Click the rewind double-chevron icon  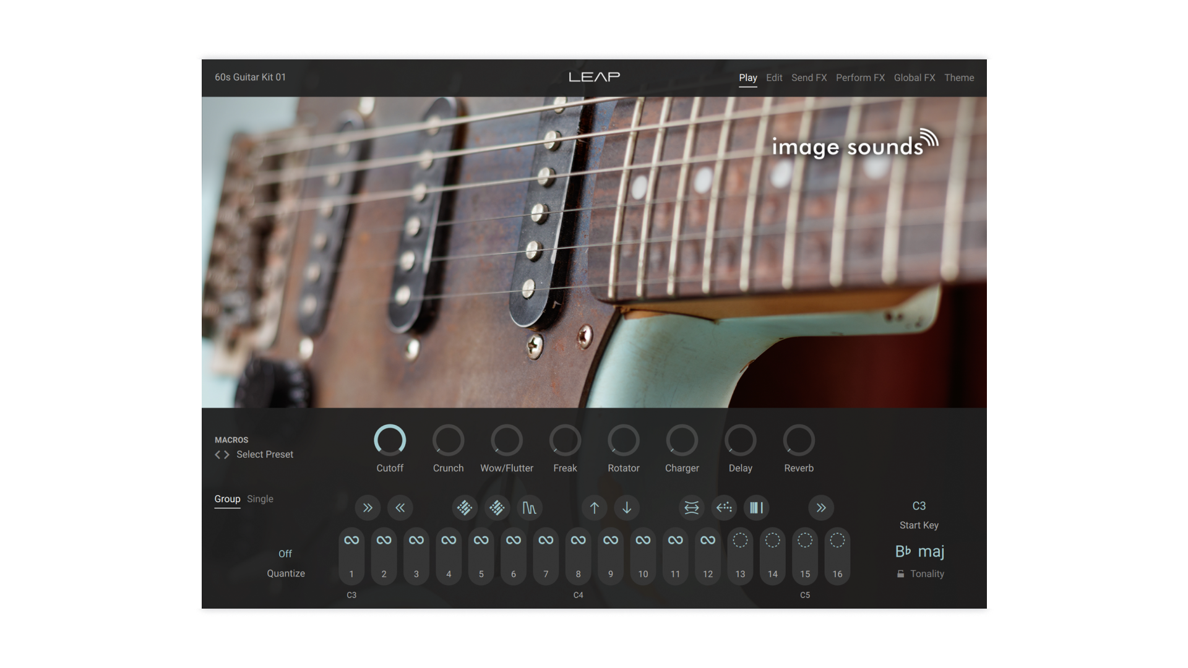[400, 507]
